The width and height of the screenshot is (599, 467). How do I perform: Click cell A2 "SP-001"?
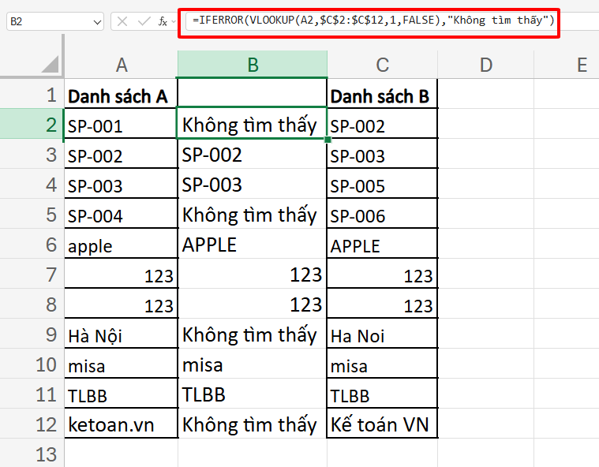tap(121, 124)
